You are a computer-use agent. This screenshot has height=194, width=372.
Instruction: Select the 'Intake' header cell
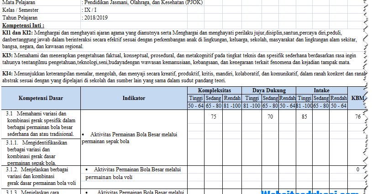coord(322,90)
